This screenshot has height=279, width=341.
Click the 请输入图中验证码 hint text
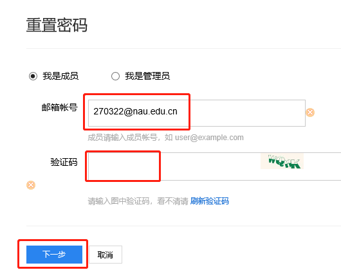(x=118, y=201)
